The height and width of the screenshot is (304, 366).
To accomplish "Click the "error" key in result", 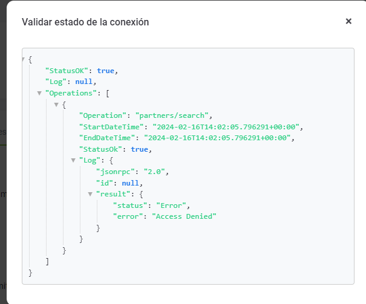I will (129, 216).
